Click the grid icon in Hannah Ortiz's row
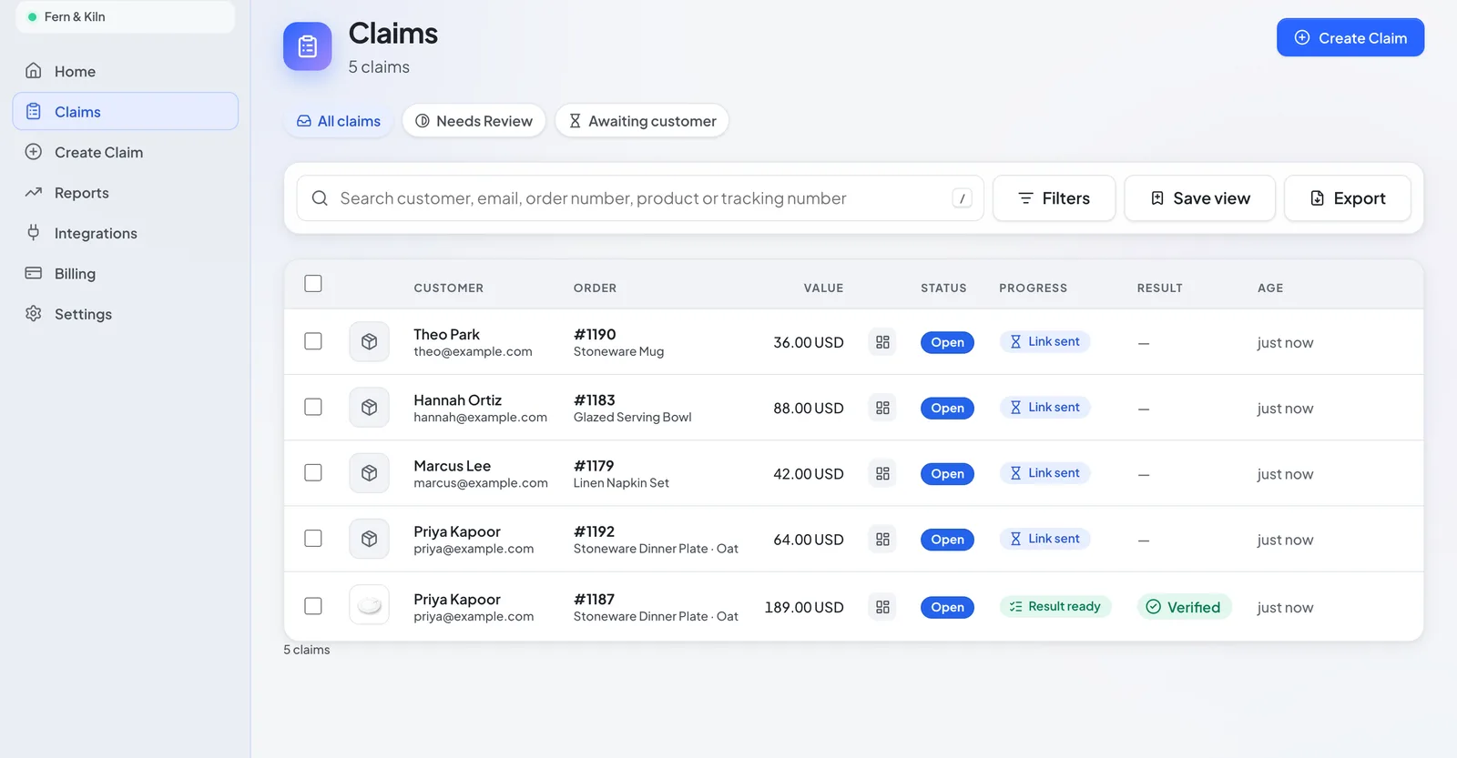This screenshot has width=1457, height=758. (x=882, y=408)
